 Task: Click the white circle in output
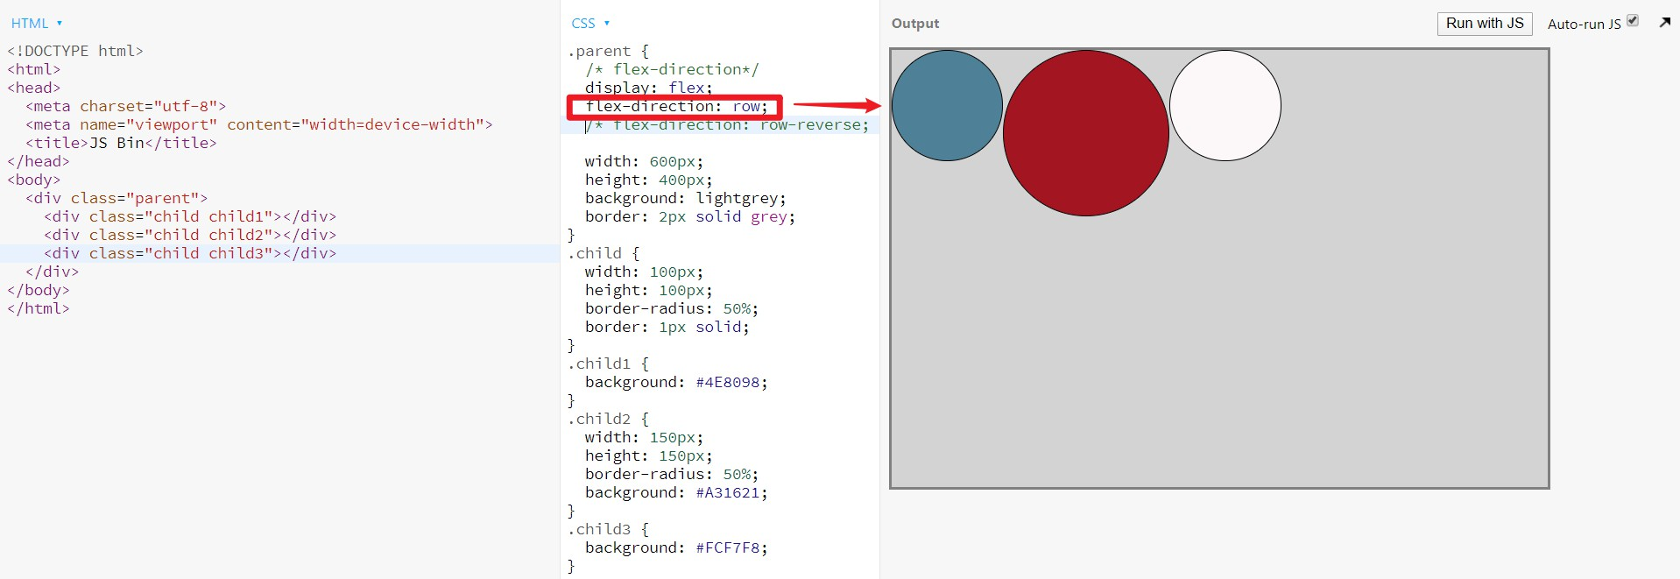pos(1225,105)
